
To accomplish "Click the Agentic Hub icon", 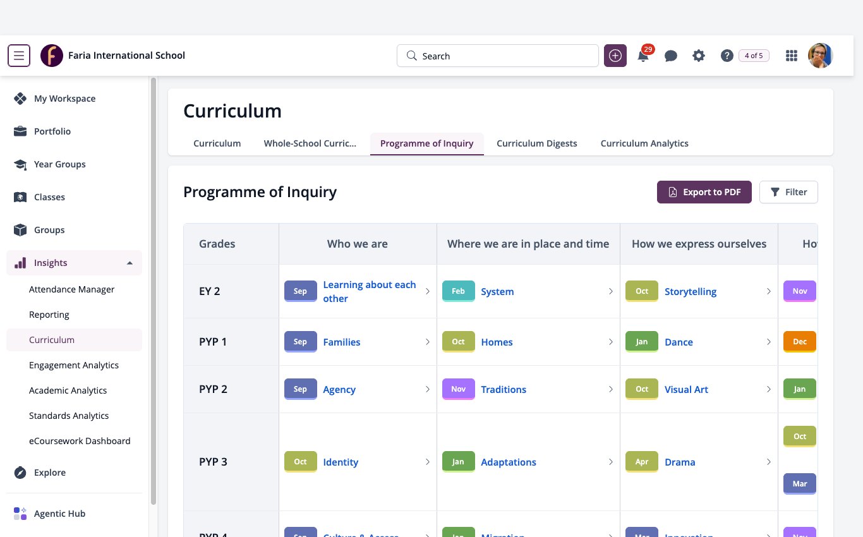I will [20, 514].
